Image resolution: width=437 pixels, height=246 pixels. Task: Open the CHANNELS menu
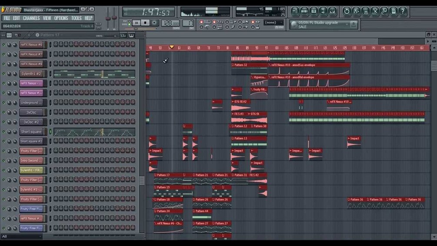coord(31,18)
